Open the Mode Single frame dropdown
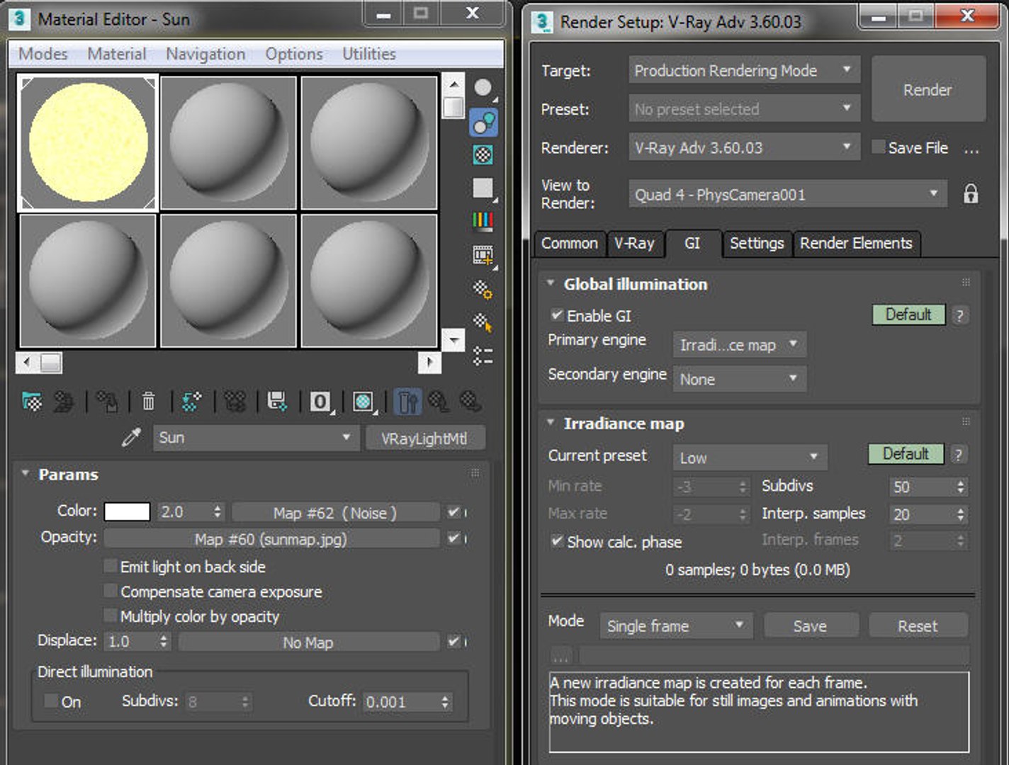Image resolution: width=1009 pixels, height=765 pixels. pyautogui.click(x=675, y=626)
